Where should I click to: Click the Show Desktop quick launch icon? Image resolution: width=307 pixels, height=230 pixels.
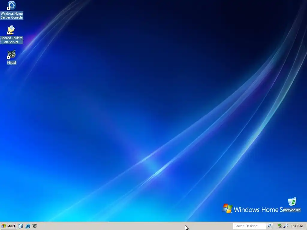coord(21,226)
